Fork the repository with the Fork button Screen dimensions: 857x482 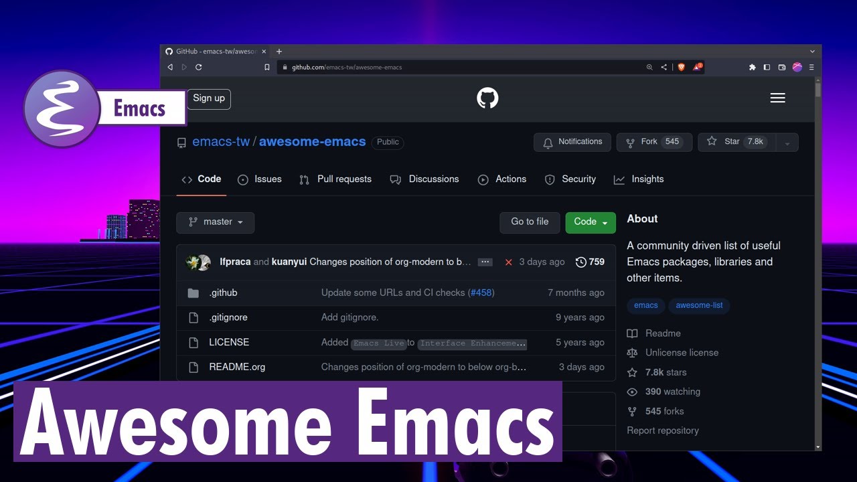654,142
